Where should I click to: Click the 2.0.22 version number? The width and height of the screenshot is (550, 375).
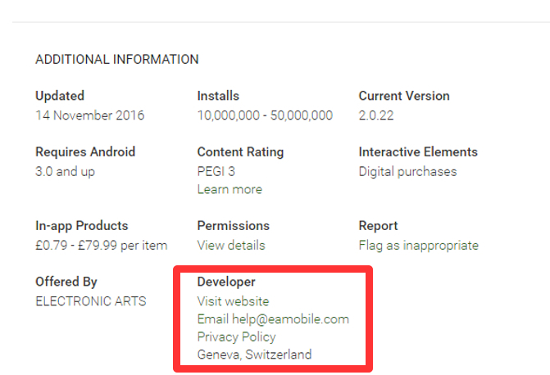click(375, 115)
